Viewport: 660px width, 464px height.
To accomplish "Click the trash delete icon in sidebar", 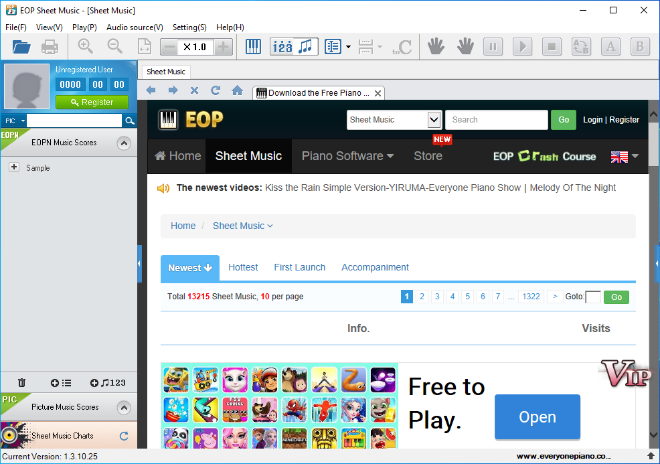I will [21, 383].
